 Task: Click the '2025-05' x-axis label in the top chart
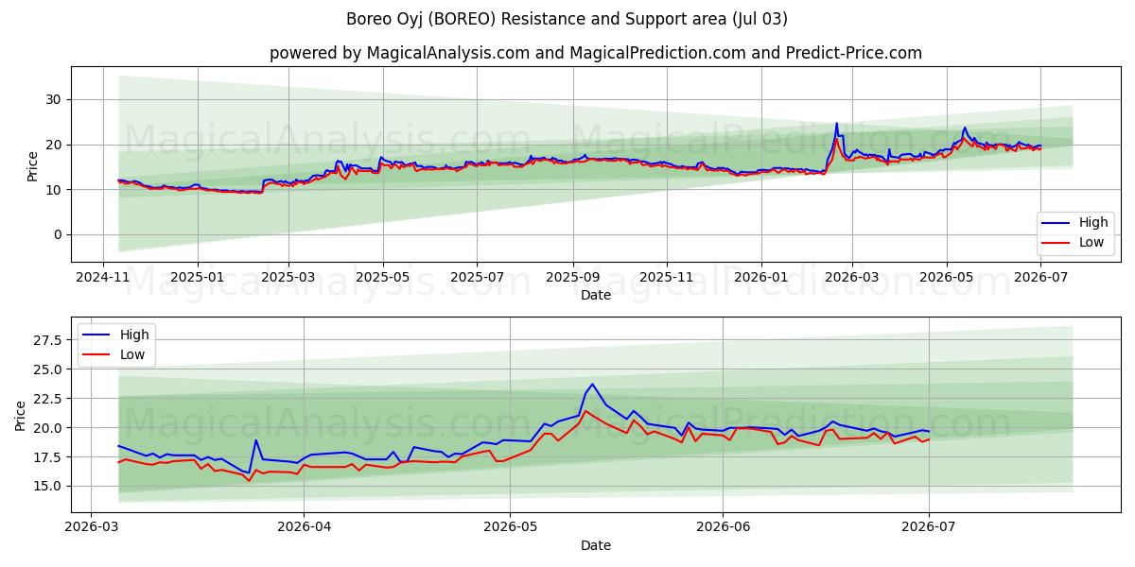(x=383, y=278)
